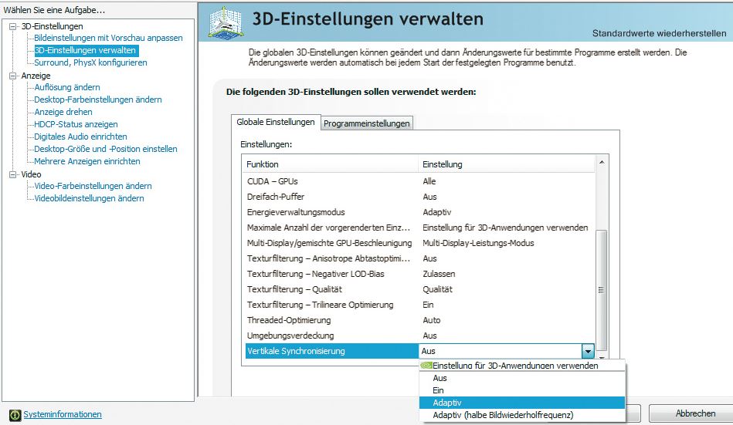The height and width of the screenshot is (425, 733).
Task: Switch to Programmeinstellungen tab
Action: point(366,123)
